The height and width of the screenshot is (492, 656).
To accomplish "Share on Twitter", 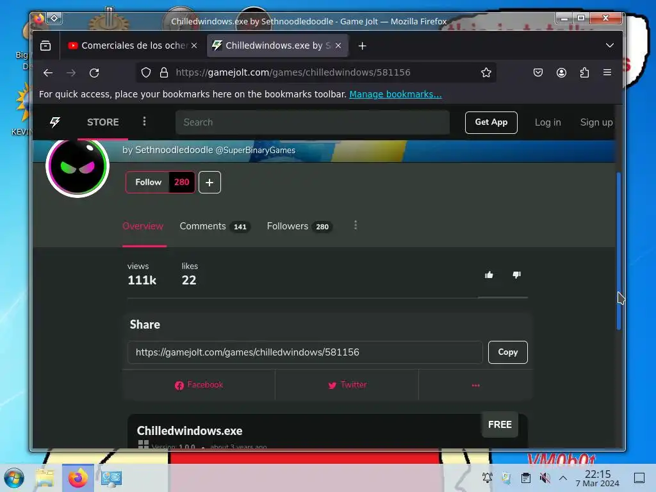I will coord(347,385).
